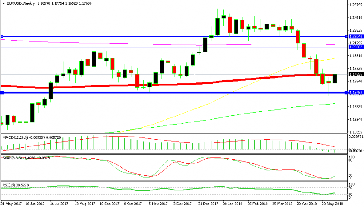364x207 pixels.
Task: Click the 3 Dec 2017 date label
Action: click(183, 204)
